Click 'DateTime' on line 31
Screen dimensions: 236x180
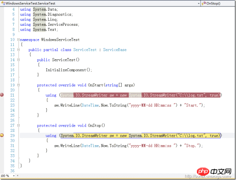pyautogui.click(x=90, y=146)
